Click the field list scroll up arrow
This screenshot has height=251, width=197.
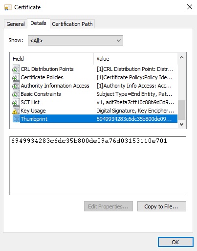click(x=181, y=57)
